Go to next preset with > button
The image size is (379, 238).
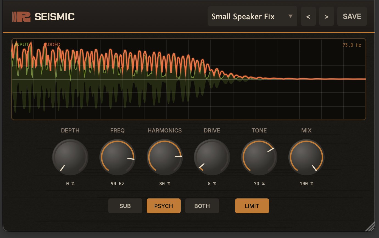click(326, 16)
